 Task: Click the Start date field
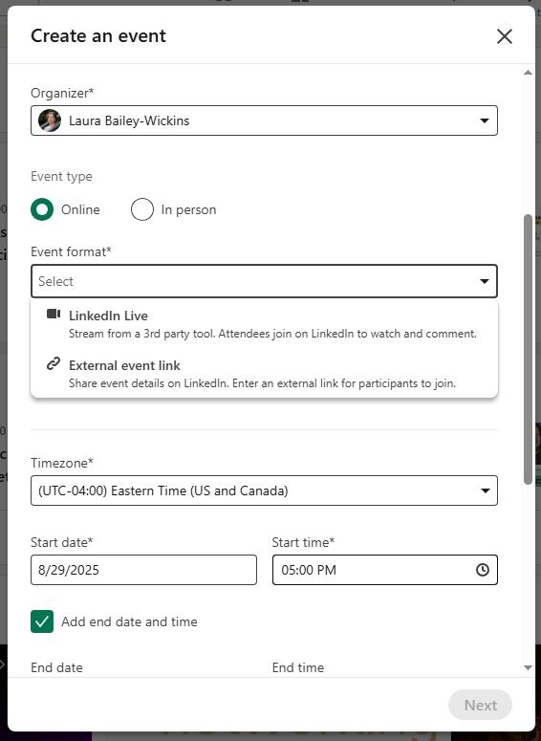tap(143, 570)
